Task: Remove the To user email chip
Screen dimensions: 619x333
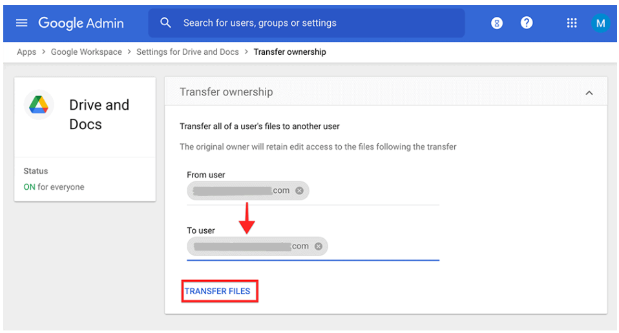Action: click(318, 247)
